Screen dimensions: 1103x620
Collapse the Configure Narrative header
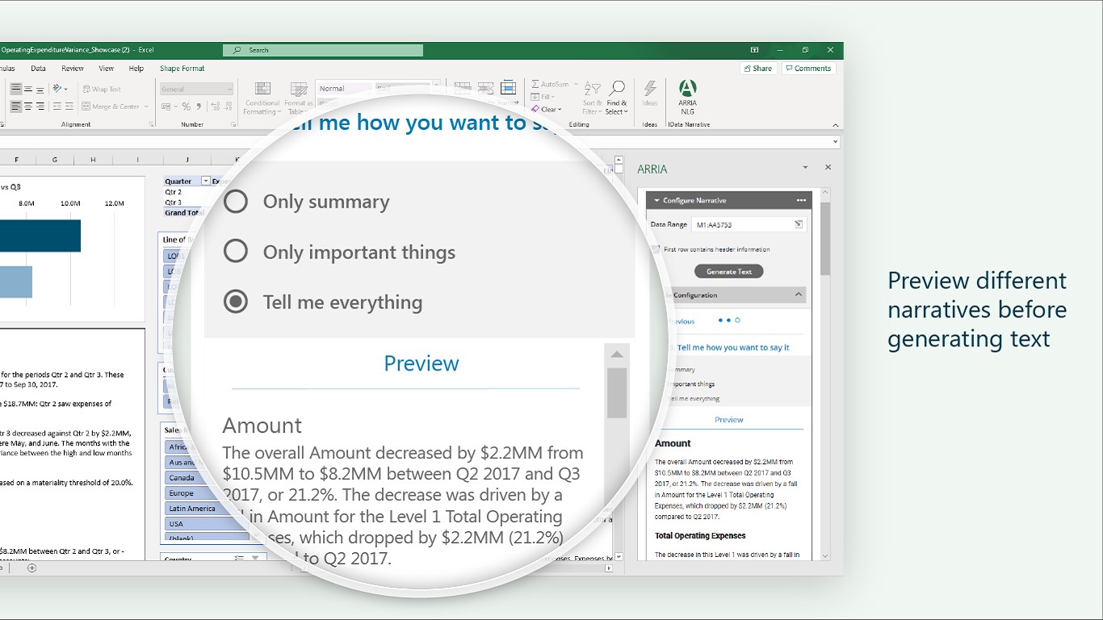click(x=657, y=200)
